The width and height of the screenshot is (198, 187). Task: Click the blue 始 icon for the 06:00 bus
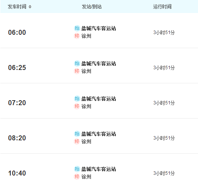[77, 28]
